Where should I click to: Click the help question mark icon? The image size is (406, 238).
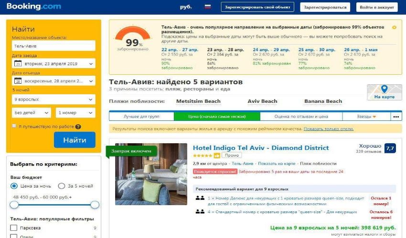[x=78, y=127]
